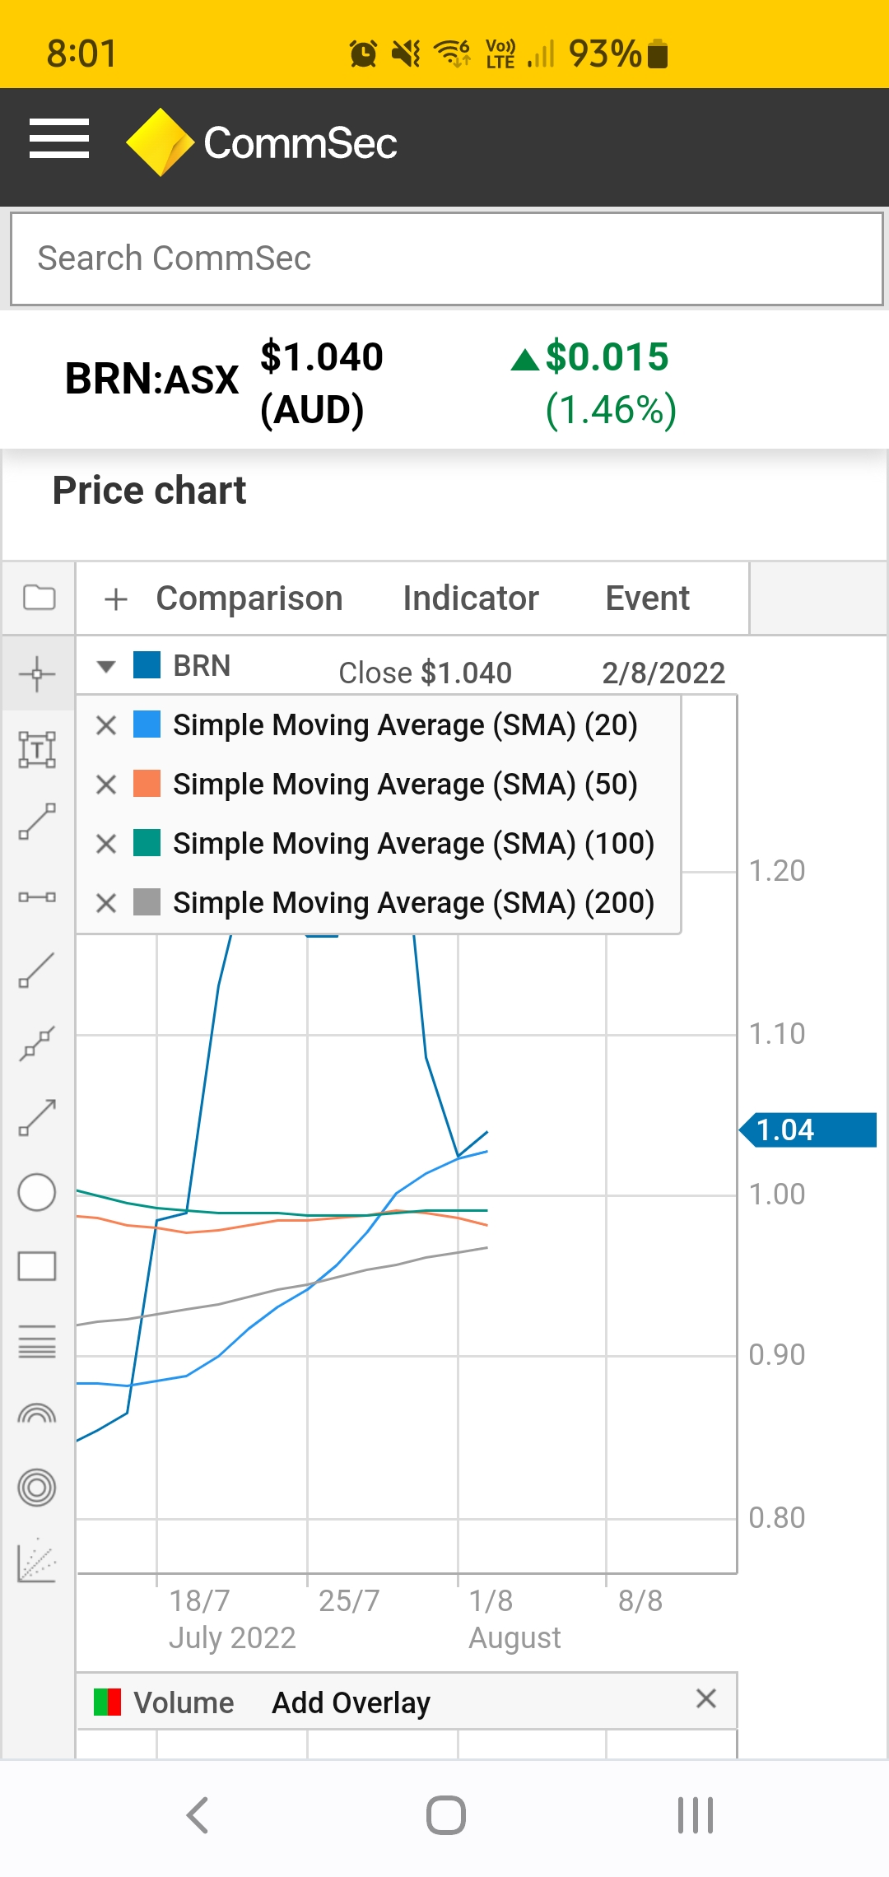Tap the battery 93% indicator
The image size is (889, 1877).
pyautogui.click(x=617, y=54)
